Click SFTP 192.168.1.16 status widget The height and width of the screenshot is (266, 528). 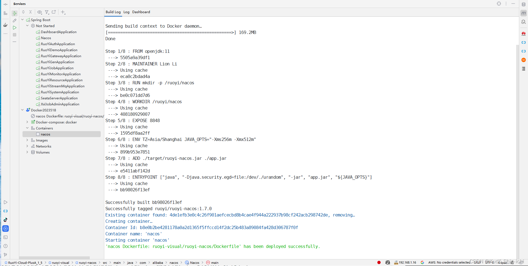pos(405,262)
